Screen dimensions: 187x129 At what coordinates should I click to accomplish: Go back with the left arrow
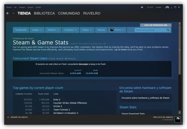8,13
